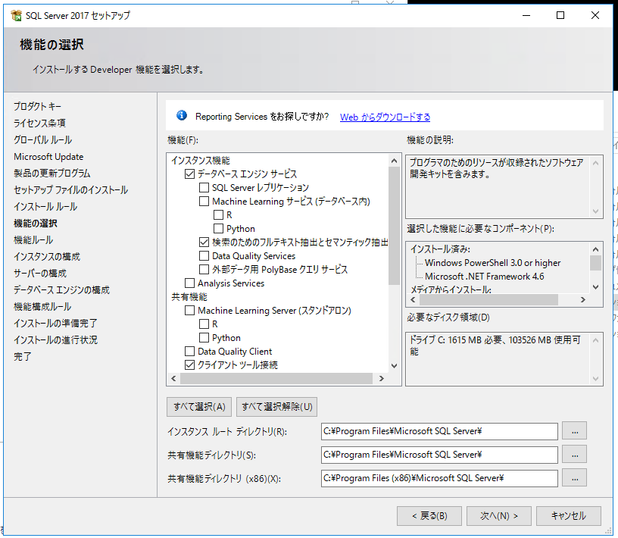Click プロダクト キー step in sidebar
This screenshot has width=618, height=538.
[37, 107]
